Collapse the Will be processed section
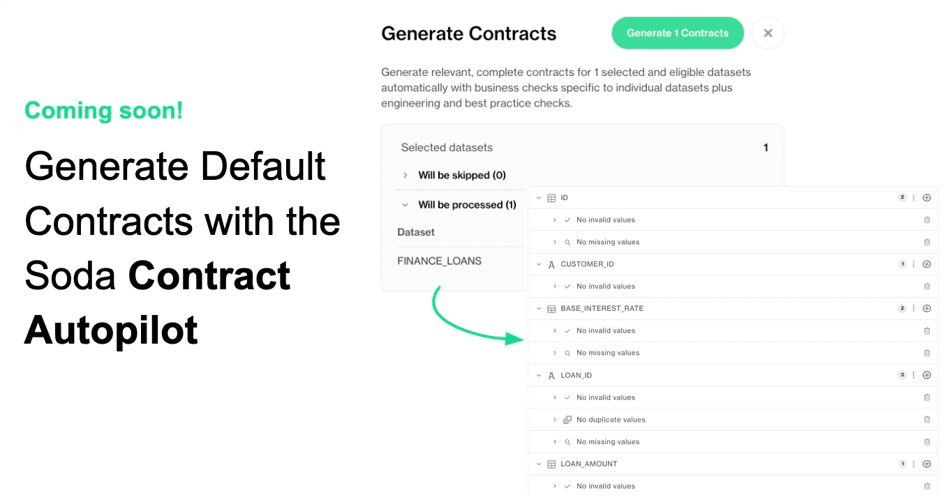Screen dimensions: 945x497 (x=405, y=204)
